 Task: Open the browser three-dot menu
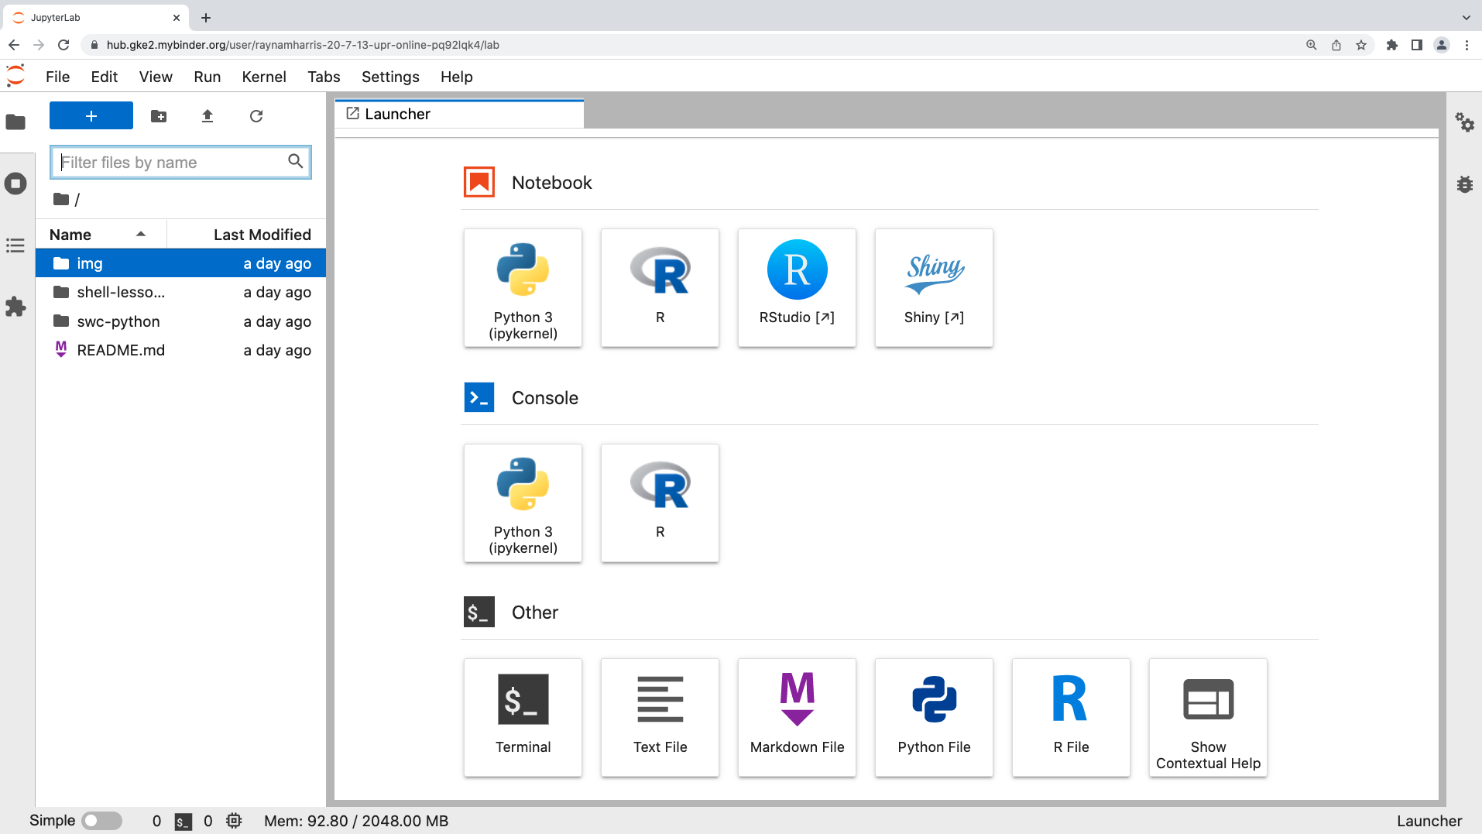point(1467,45)
